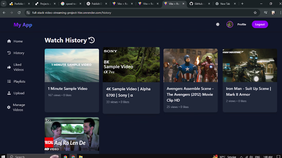Open the Avengers Assemble thumbnail
Viewport: 282px width, 158px height.
(190, 65)
